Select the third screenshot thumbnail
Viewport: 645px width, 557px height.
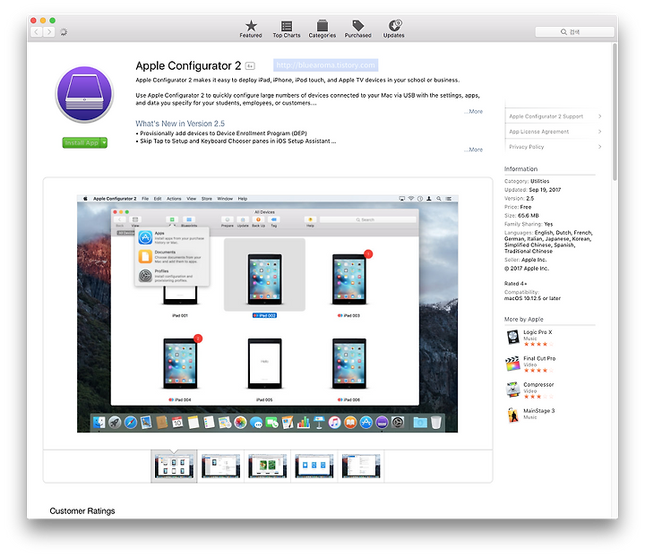point(267,467)
